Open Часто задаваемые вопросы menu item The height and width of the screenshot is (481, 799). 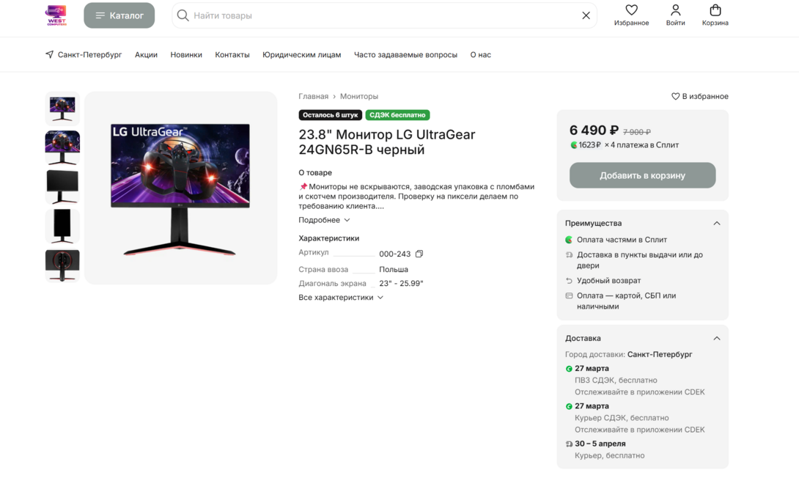click(x=405, y=54)
